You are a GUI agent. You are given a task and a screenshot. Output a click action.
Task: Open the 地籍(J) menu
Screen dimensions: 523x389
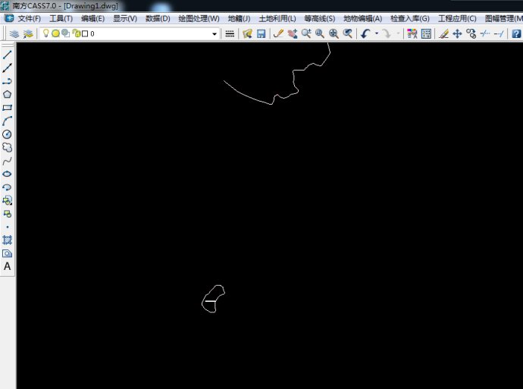coord(239,18)
